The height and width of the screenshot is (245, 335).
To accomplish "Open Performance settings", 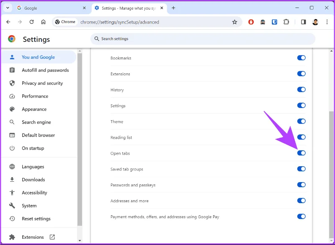I will [39, 96].
